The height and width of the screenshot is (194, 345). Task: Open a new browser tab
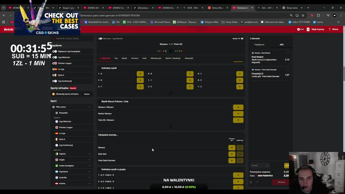pyautogui.click(x=308, y=8)
